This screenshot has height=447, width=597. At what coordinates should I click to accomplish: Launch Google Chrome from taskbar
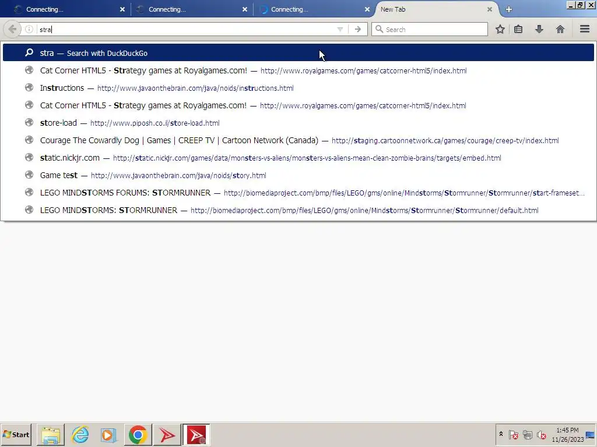pos(138,434)
